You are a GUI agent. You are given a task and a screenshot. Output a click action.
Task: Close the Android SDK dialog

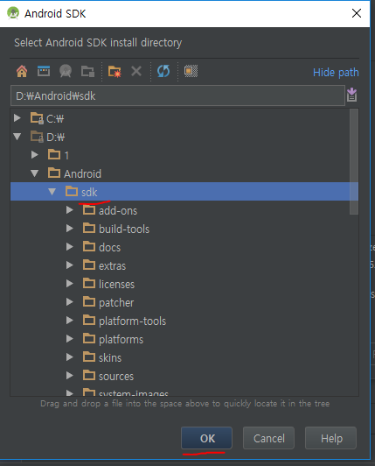tap(357, 13)
